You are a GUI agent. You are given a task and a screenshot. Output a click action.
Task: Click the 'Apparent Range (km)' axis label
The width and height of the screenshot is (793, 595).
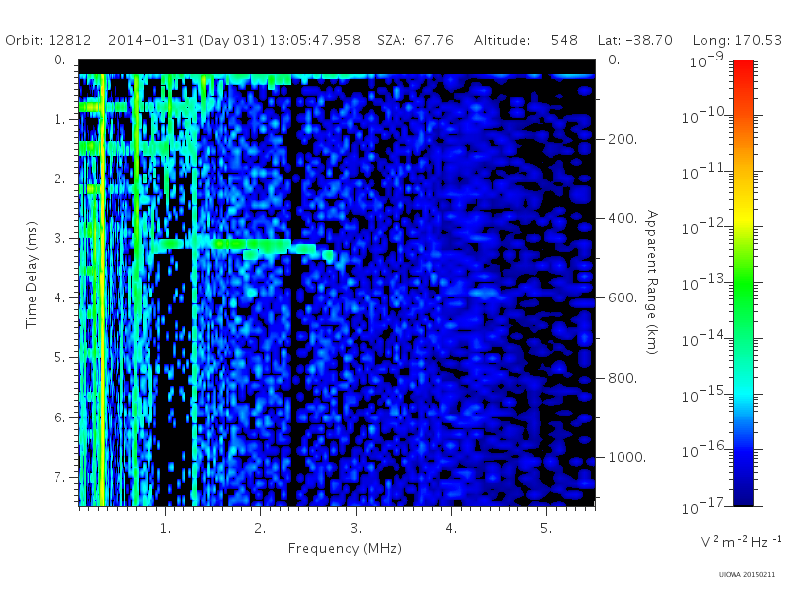652,283
